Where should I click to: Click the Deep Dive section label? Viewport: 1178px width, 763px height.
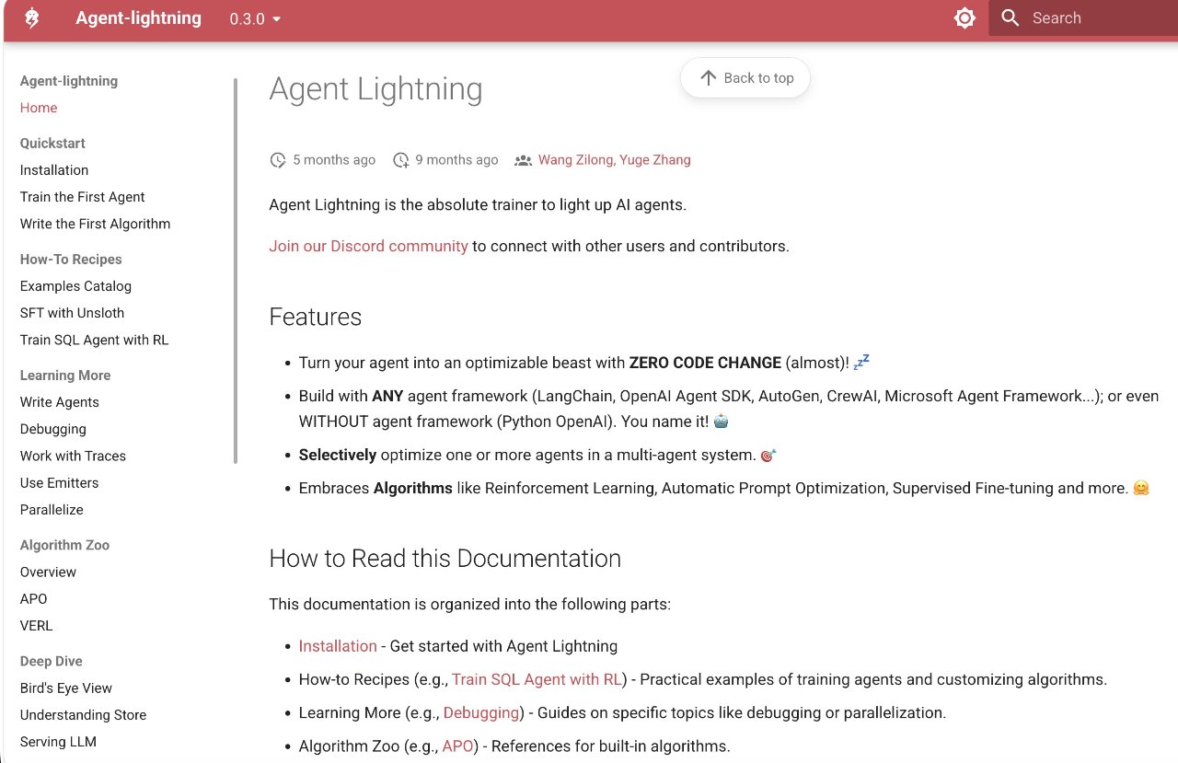(52, 661)
